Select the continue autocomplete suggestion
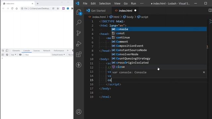Viewport: 212px width, 119px height. 159,37
